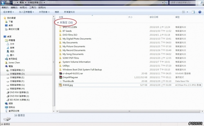This screenshot has width=204, height=126.
Task: Sort by the 類型 column header
Action: (178, 17)
